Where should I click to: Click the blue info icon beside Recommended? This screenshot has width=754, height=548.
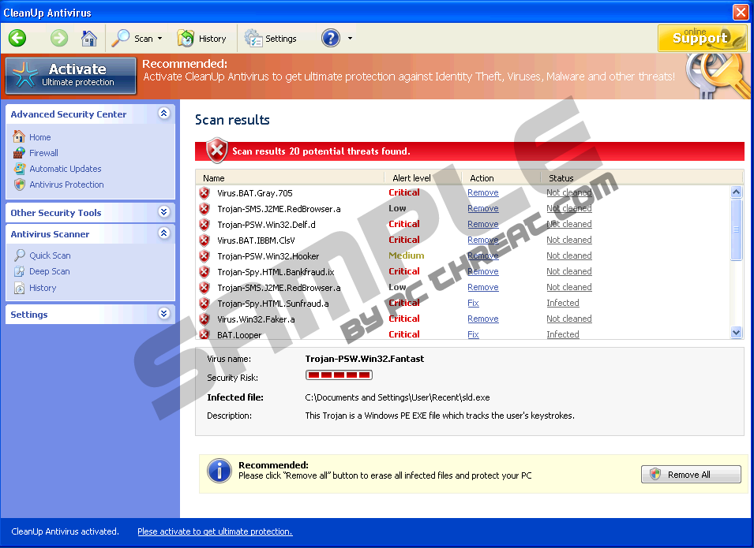219,471
